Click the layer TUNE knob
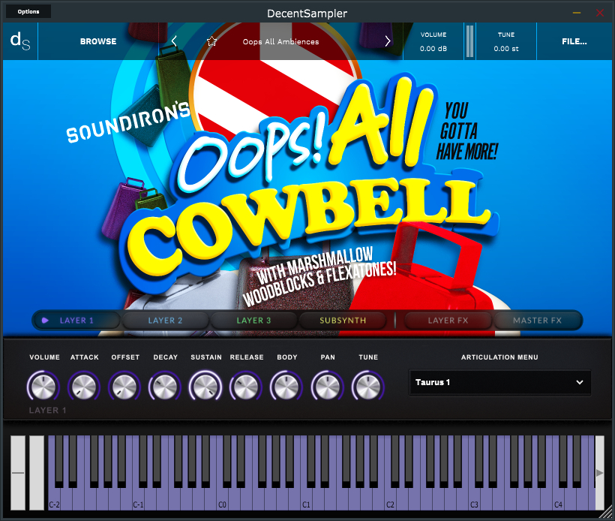This screenshot has width=615, height=521. [x=368, y=387]
